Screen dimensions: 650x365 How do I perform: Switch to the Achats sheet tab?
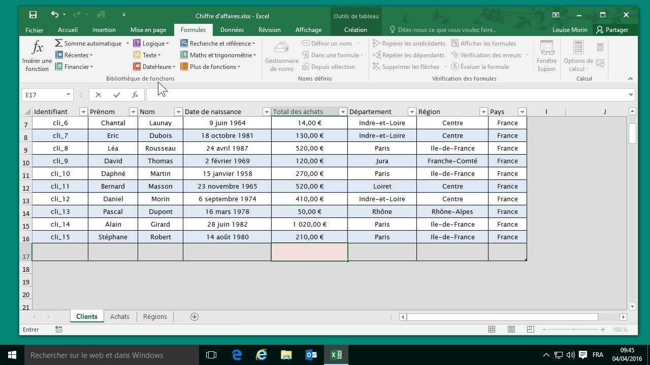(120, 317)
